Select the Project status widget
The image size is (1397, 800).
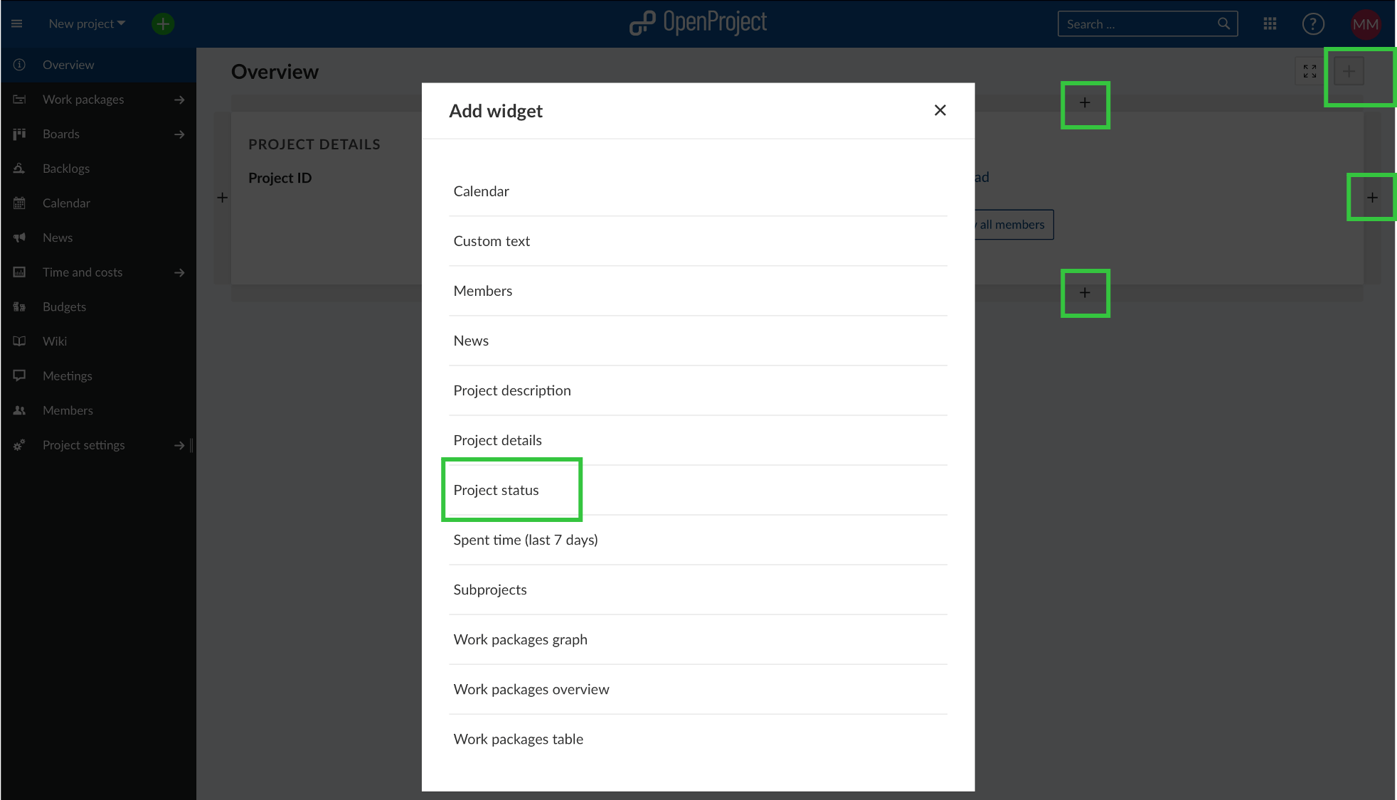(x=496, y=489)
